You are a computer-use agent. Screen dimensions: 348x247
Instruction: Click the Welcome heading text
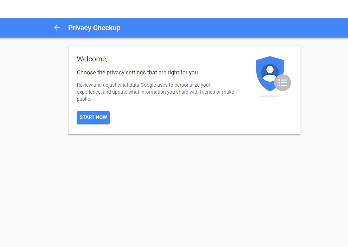pos(92,59)
